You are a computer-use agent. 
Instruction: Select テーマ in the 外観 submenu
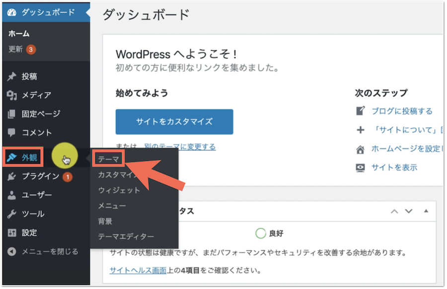[108, 159]
